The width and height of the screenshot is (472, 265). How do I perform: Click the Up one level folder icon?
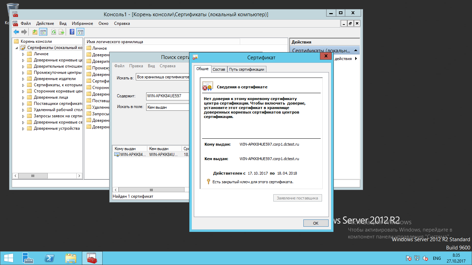(x=35, y=32)
